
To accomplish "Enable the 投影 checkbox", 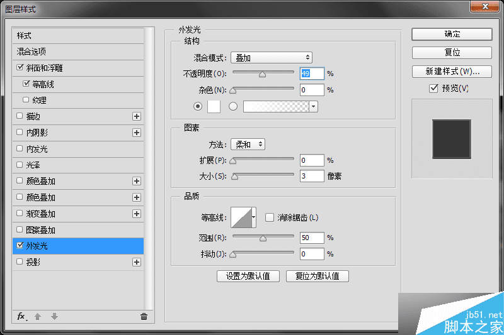I will click(20, 261).
